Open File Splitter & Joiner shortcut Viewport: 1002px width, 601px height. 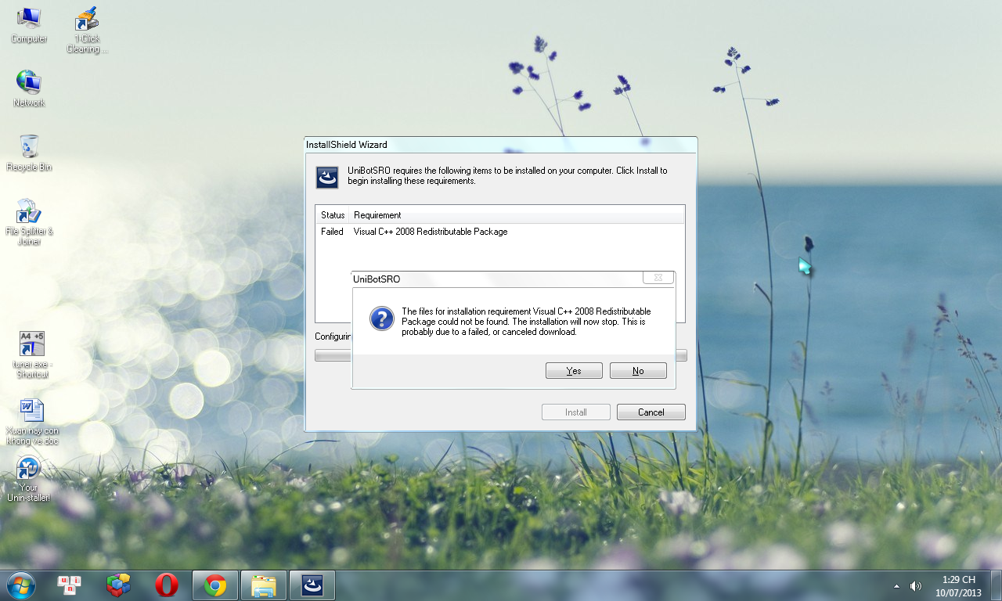29,221
